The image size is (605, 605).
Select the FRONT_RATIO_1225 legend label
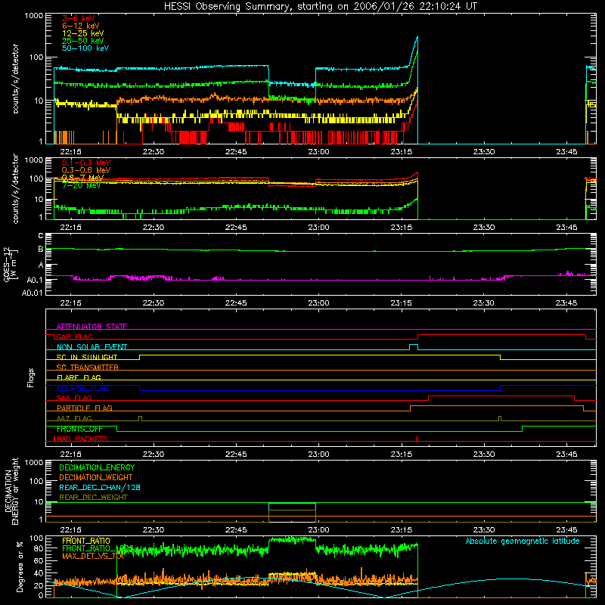coord(98,548)
